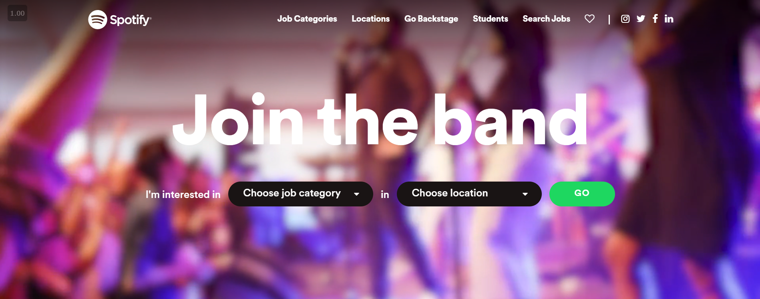This screenshot has width=760, height=299.
Task: Open the Students menu item
Action: pos(490,19)
